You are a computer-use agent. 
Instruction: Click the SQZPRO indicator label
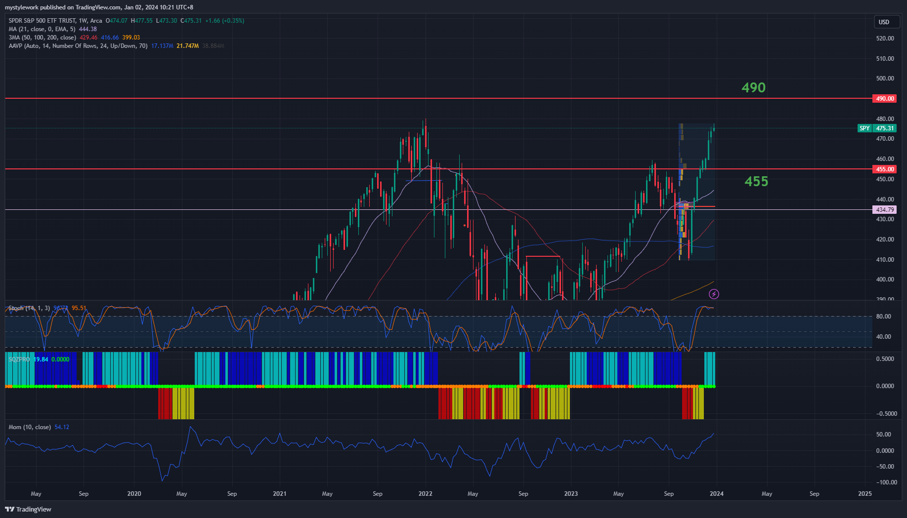tap(19, 359)
